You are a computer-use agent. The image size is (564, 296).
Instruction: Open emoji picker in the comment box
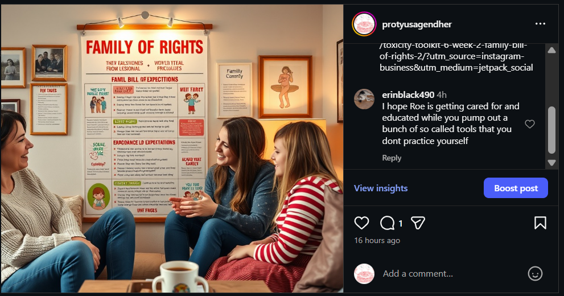[535, 274]
